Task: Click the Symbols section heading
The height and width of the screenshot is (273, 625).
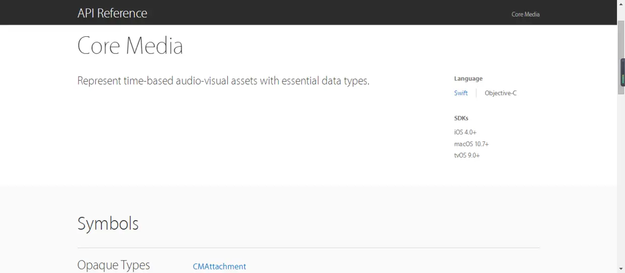Action: pos(108,224)
